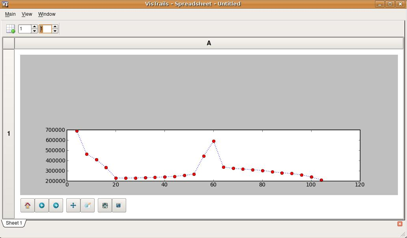Switch to the Sheet 1 tab
This screenshot has width=407, height=238.
pyautogui.click(x=14, y=223)
